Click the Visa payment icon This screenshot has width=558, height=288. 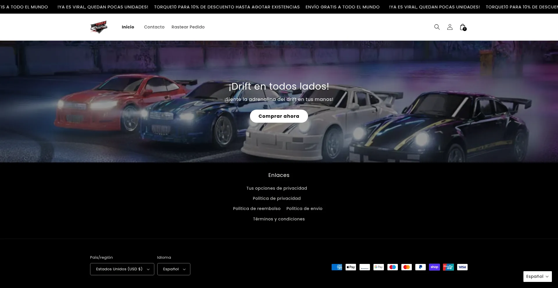(462, 267)
